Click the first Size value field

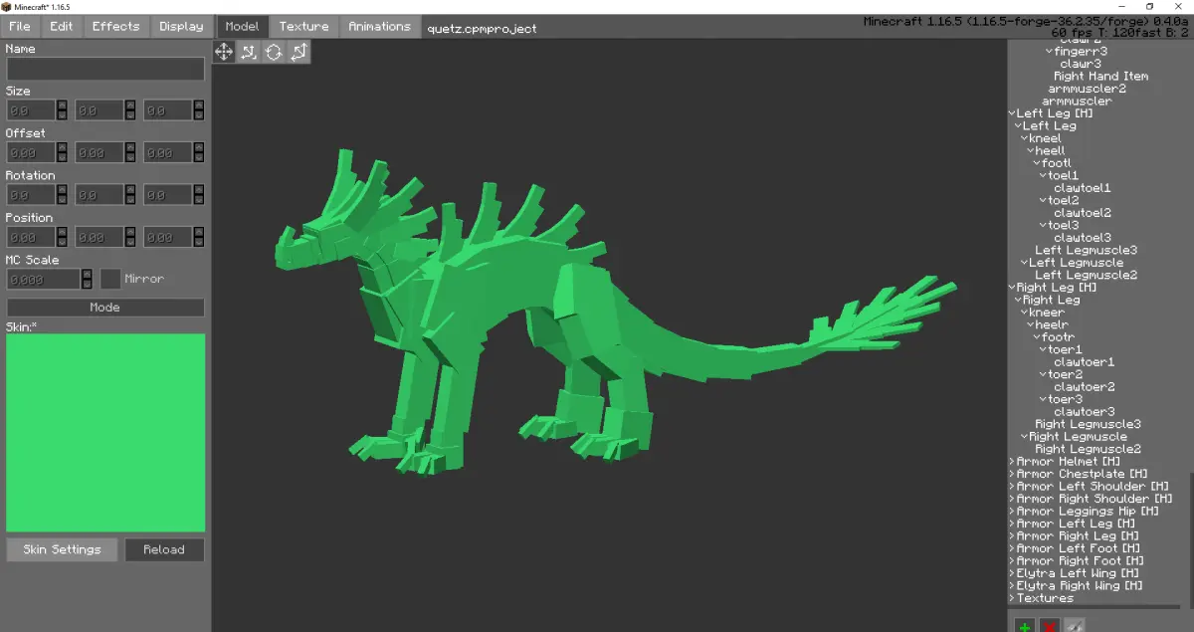click(31, 110)
